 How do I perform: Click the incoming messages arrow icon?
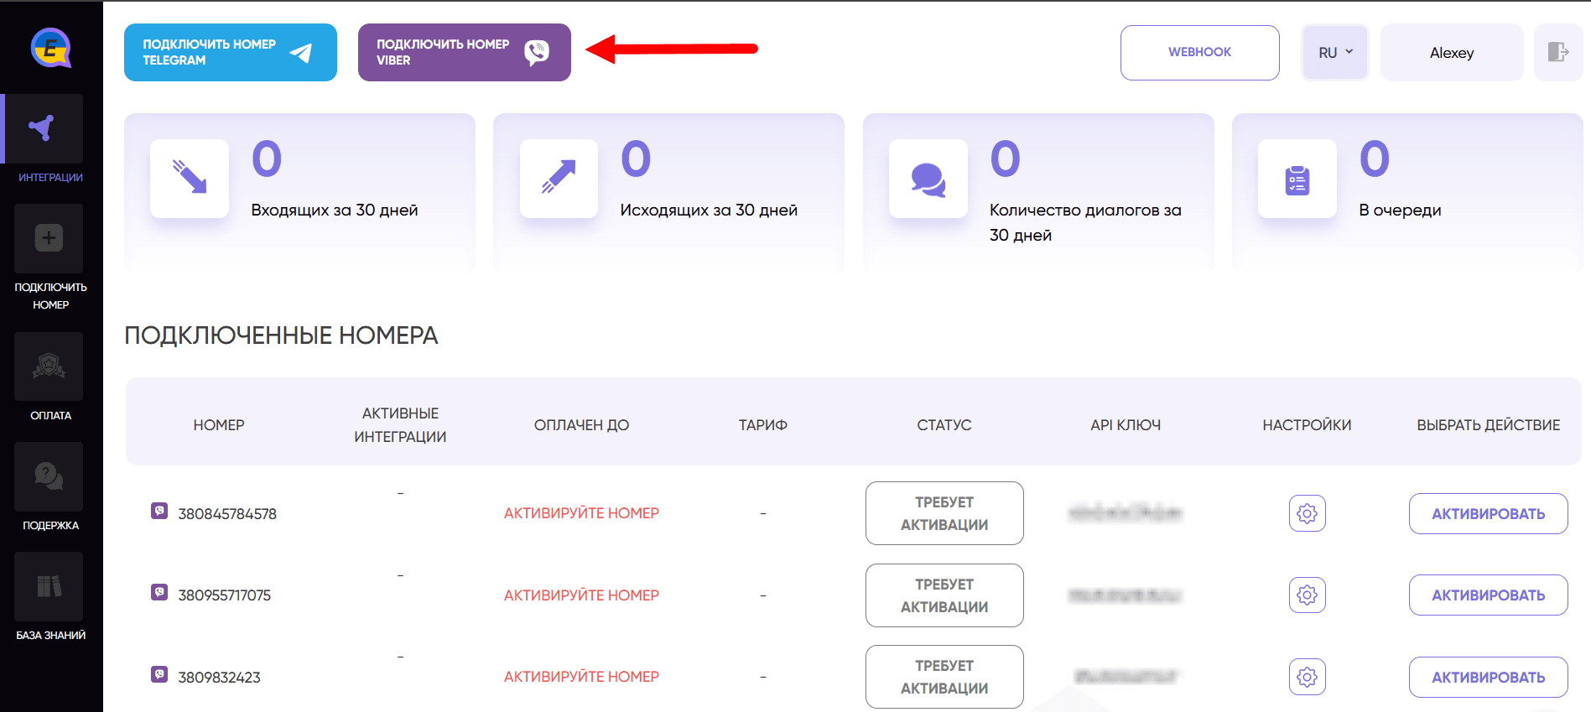(x=190, y=178)
